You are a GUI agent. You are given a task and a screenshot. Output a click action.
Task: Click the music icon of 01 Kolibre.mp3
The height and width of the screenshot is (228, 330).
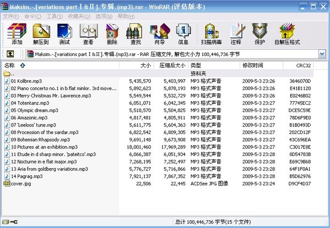pos(7,81)
